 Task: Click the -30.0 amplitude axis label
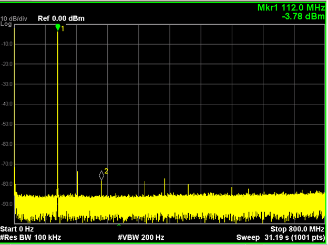[7, 84]
